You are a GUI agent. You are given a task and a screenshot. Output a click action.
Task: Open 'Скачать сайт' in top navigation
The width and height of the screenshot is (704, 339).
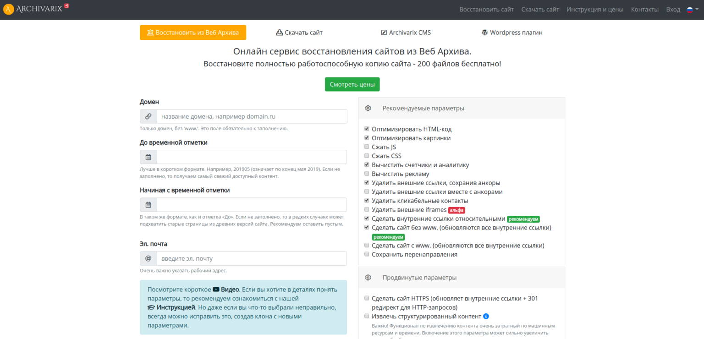[540, 10]
